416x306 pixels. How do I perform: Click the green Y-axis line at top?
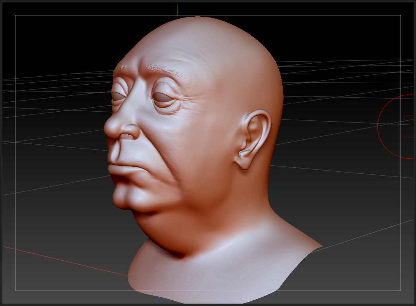(177, 10)
